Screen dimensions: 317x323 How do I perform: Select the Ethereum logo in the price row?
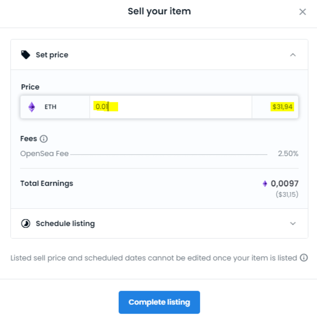point(32,107)
